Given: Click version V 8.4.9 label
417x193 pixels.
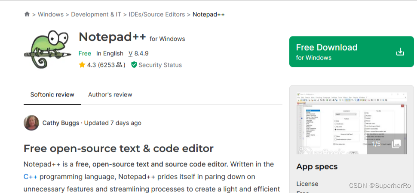Looking at the screenshot, I should tap(138, 53).
